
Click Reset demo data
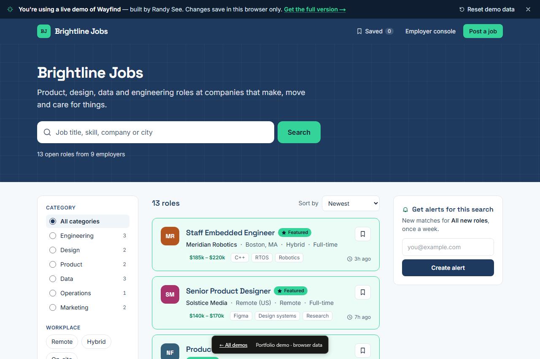tap(487, 9)
